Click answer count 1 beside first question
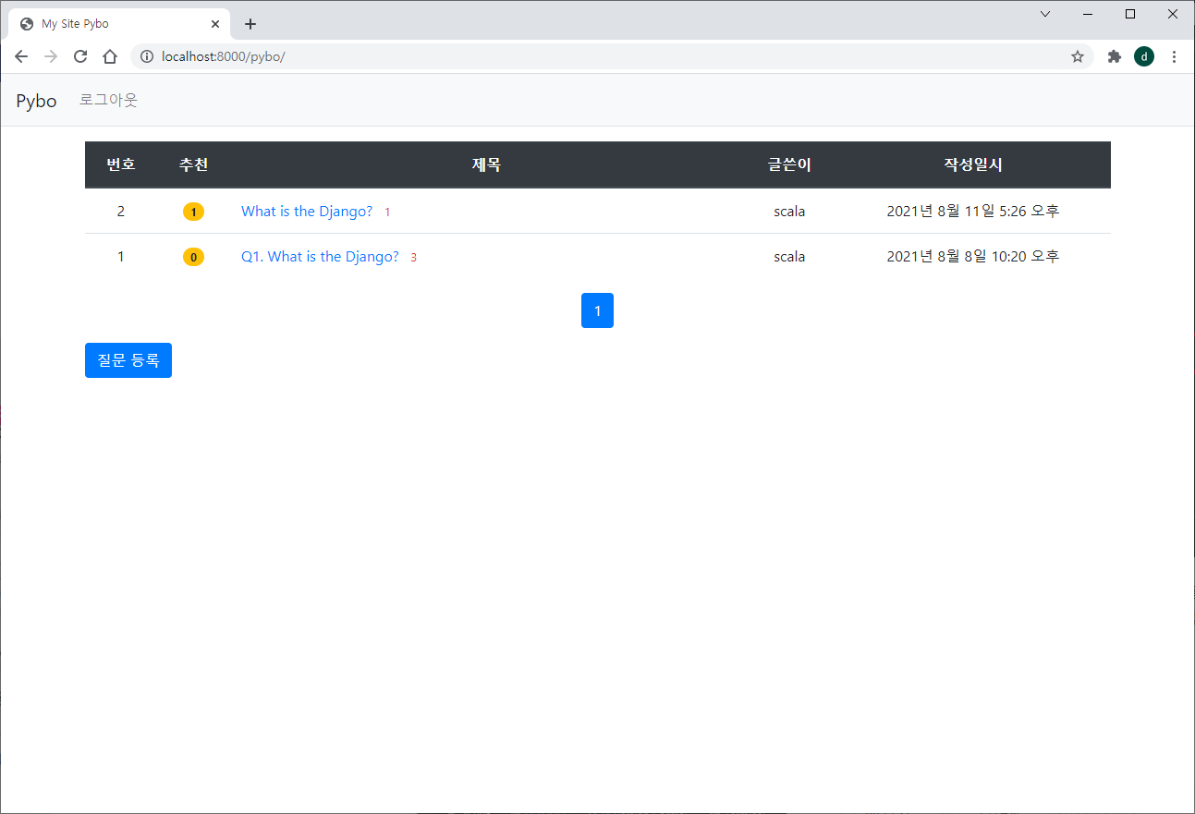 pos(387,213)
